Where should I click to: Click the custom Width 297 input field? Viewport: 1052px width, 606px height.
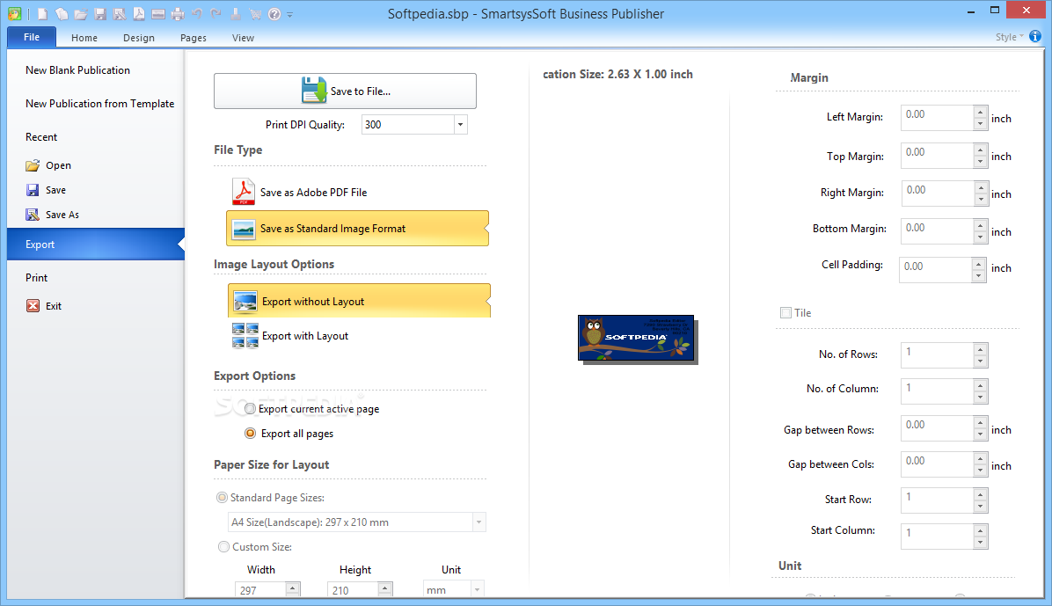point(260,590)
